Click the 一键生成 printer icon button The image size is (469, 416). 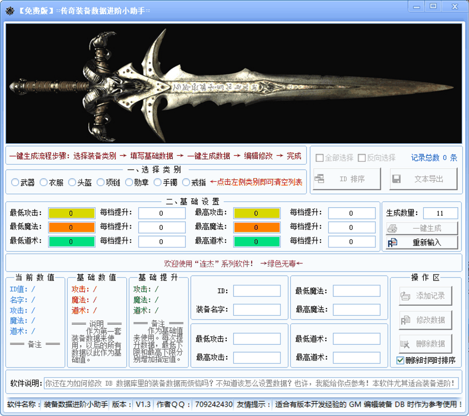click(x=422, y=228)
